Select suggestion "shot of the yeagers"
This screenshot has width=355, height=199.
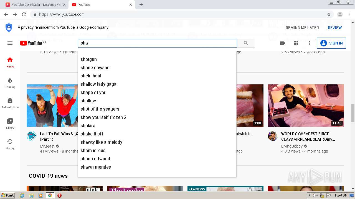coord(157,109)
